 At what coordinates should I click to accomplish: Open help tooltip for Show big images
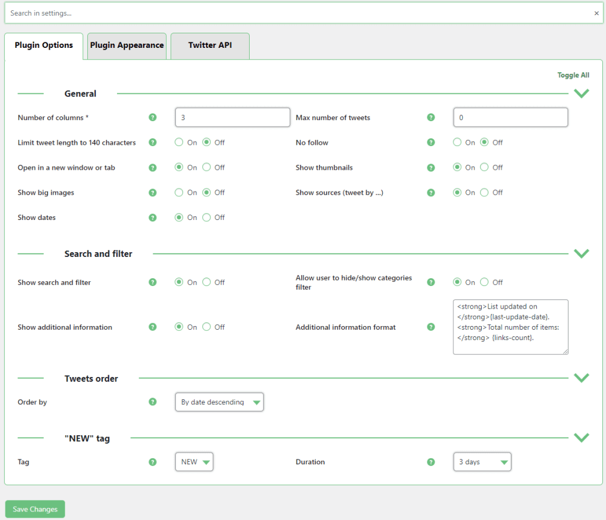click(153, 193)
